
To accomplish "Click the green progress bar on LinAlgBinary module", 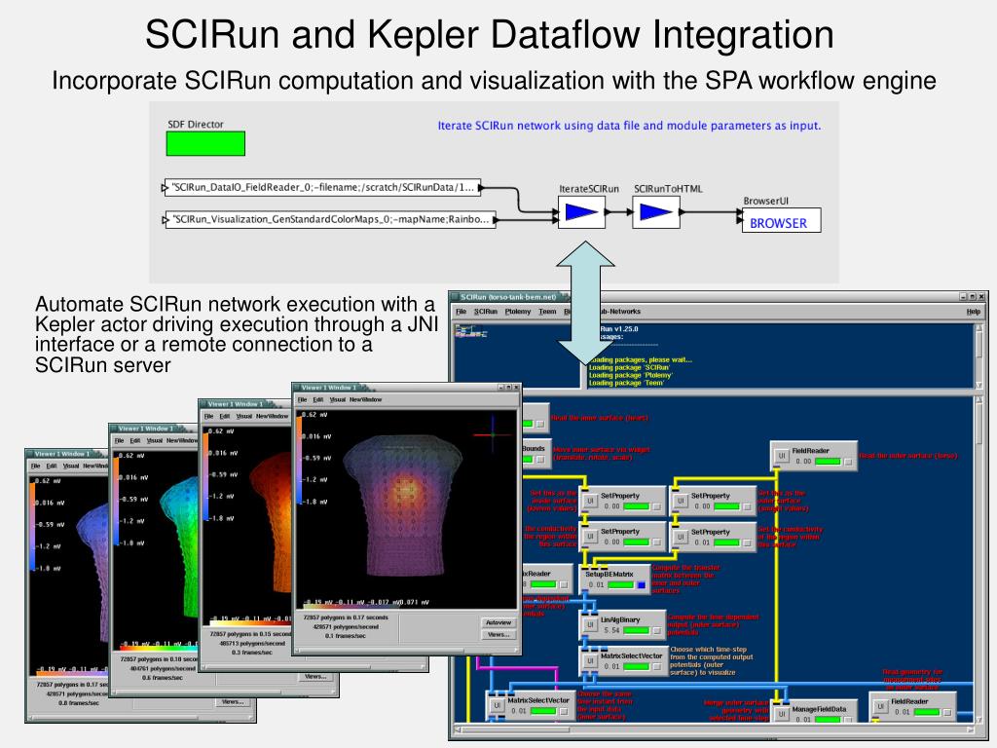I will point(637,631).
